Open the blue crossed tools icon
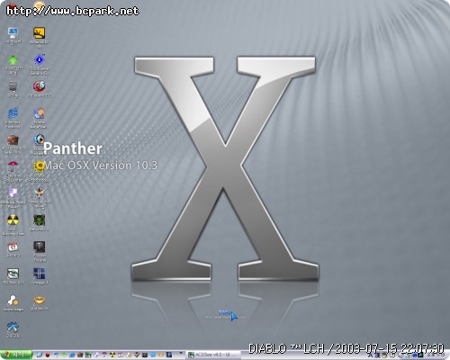The image size is (450, 360). click(13, 327)
